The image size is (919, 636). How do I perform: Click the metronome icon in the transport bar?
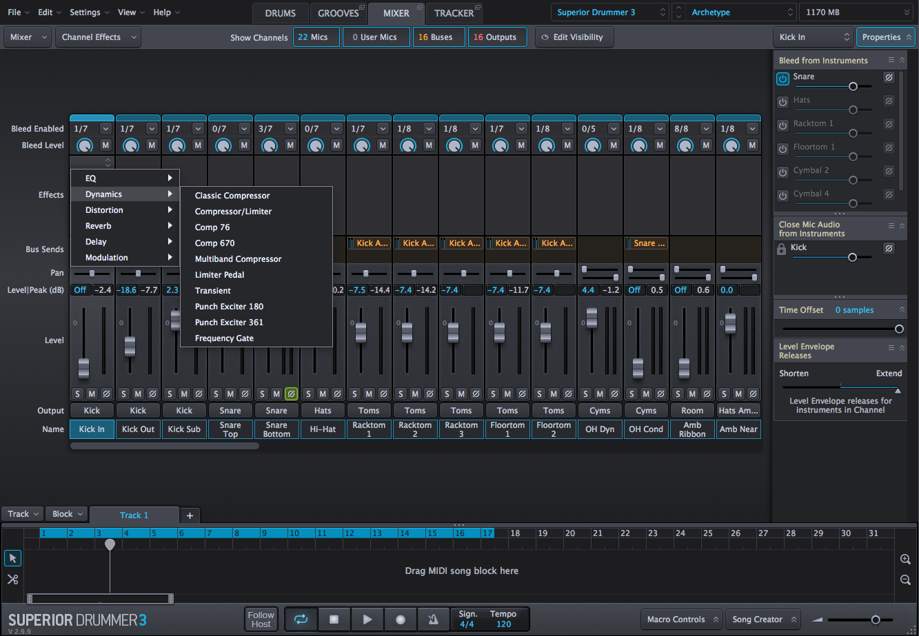[432, 619]
